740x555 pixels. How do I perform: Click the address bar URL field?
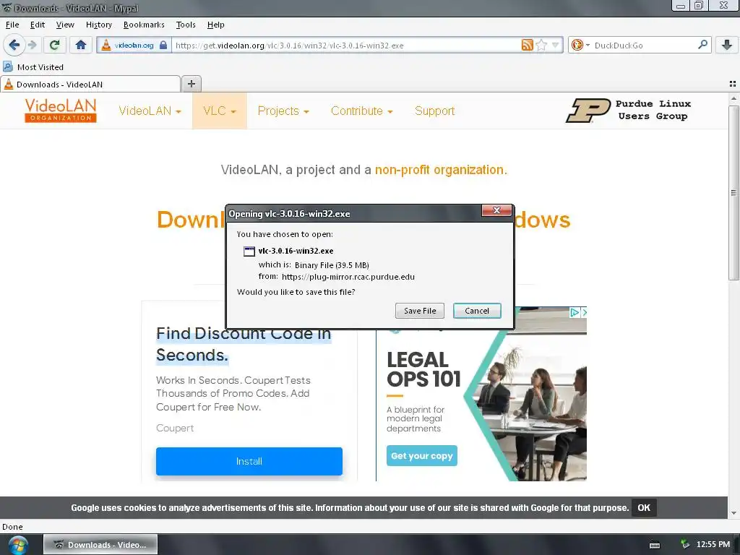click(347, 46)
